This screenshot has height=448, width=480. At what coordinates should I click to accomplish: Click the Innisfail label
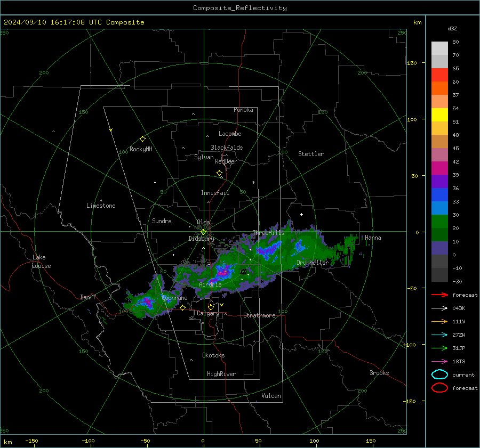coord(215,193)
